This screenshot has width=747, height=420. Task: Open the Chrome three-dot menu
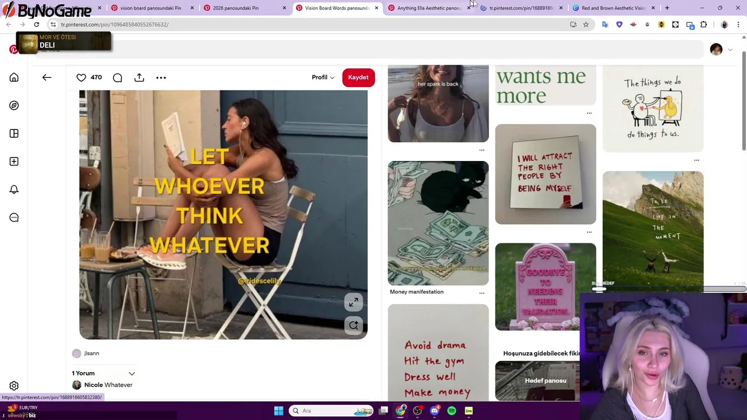(x=738, y=24)
